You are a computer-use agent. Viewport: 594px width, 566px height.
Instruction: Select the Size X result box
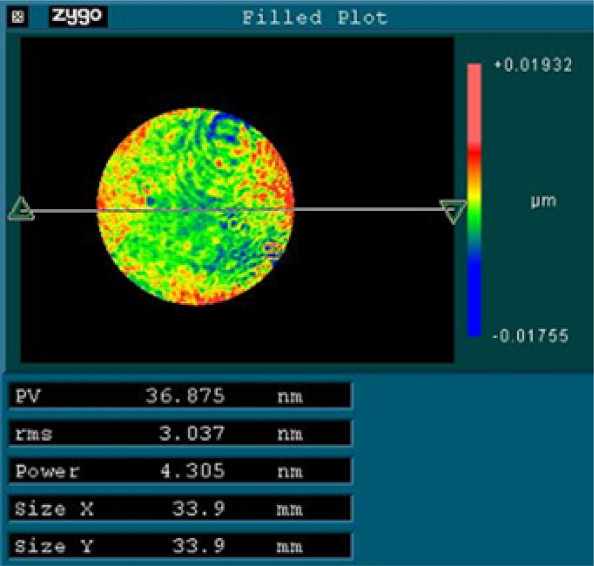point(180,508)
